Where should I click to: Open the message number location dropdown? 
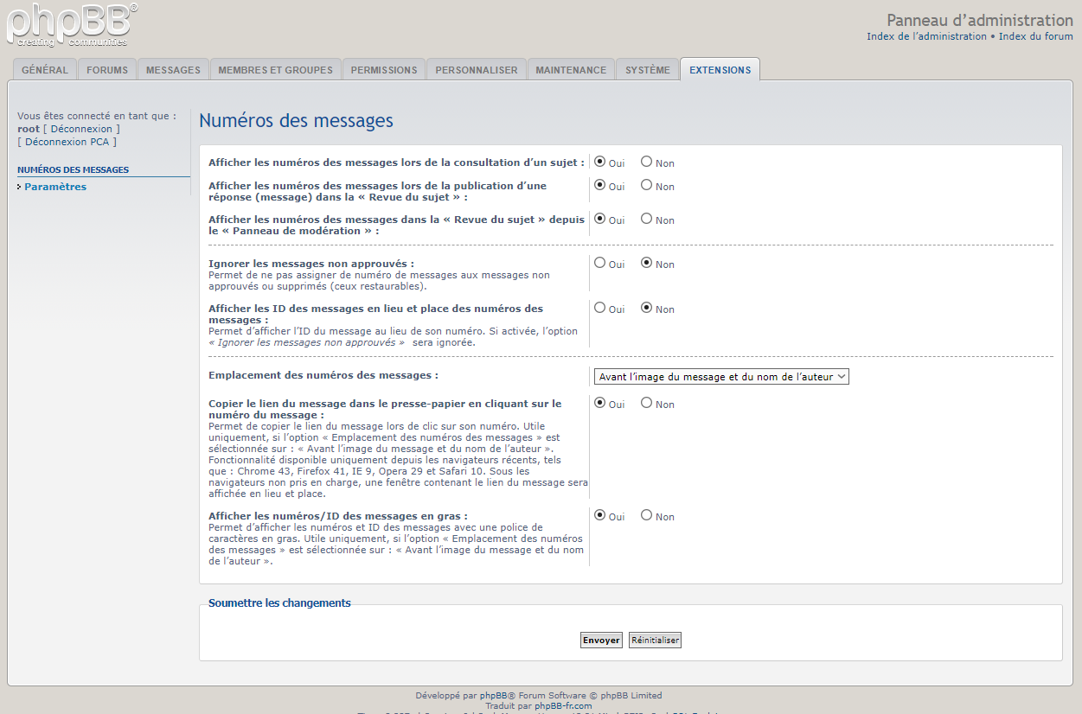pos(721,377)
